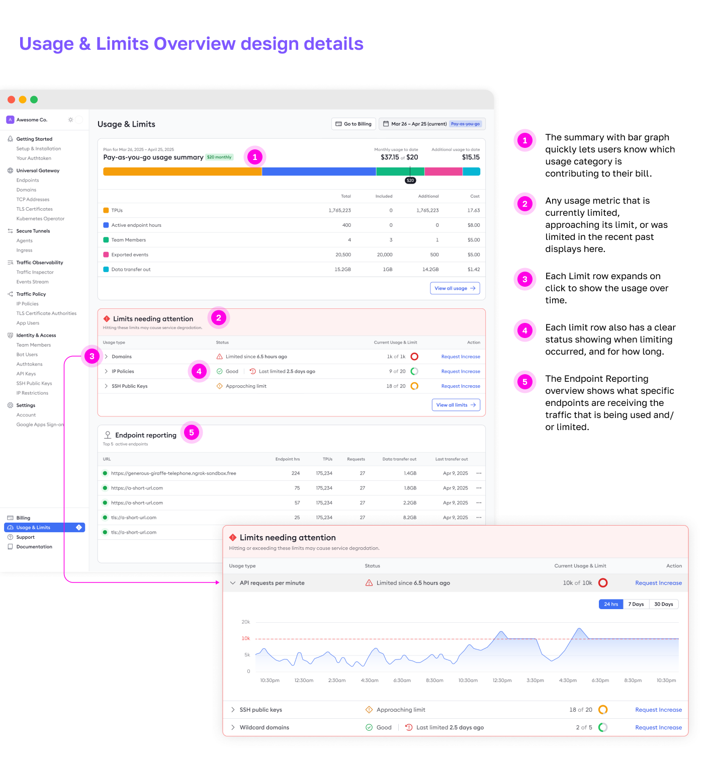Open API Keys in the sidebar
709x757 pixels.
pyautogui.click(x=26, y=374)
